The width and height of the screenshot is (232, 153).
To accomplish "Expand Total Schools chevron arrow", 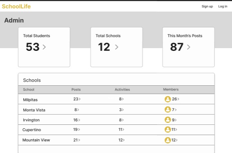I will [x=117, y=47].
